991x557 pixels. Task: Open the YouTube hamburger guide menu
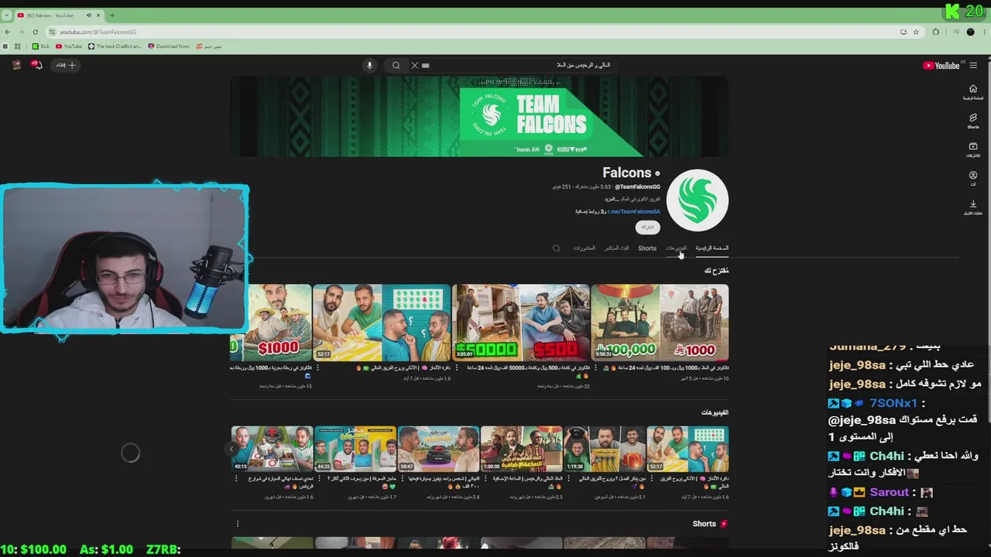[973, 65]
